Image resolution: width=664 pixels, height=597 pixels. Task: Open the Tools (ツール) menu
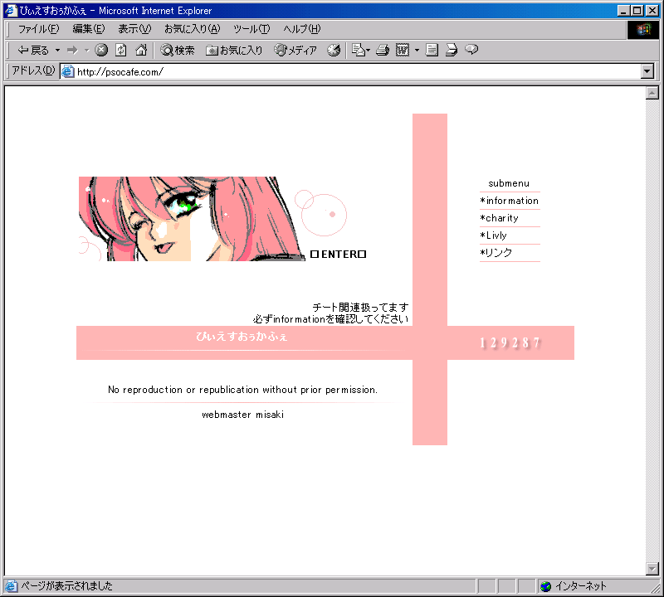tap(251, 29)
